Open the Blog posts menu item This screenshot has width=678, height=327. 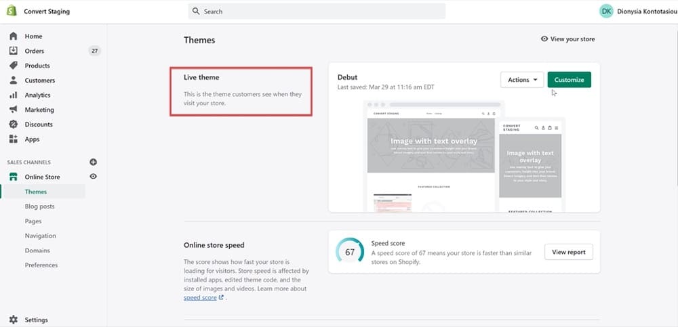[x=40, y=206]
